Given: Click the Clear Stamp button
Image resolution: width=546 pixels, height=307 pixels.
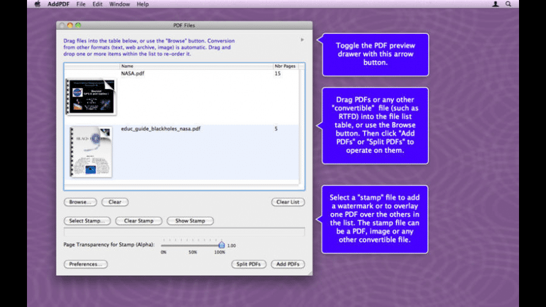Looking at the screenshot, I should tap(139, 221).
